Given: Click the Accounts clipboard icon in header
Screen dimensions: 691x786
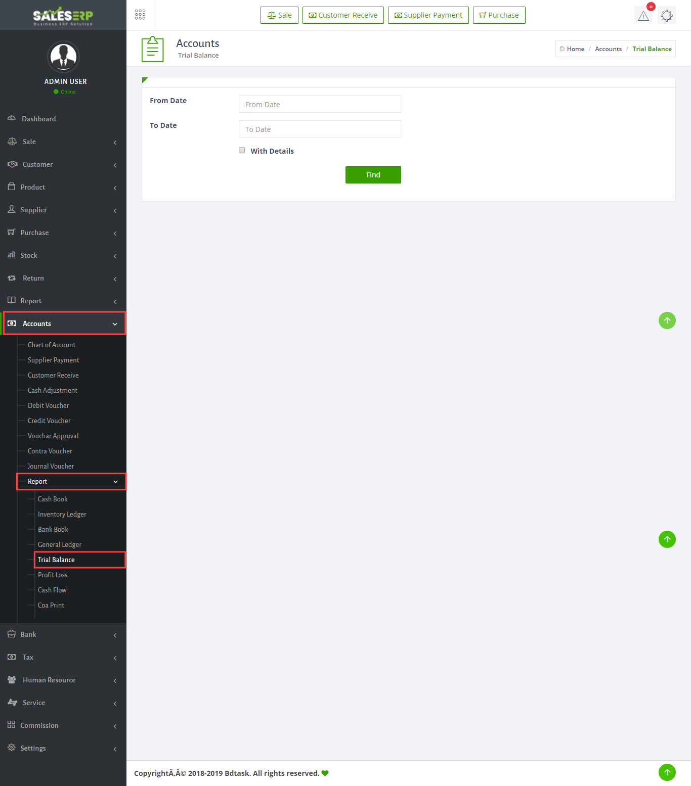Looking at the screenshot, I should coord(152,49).
